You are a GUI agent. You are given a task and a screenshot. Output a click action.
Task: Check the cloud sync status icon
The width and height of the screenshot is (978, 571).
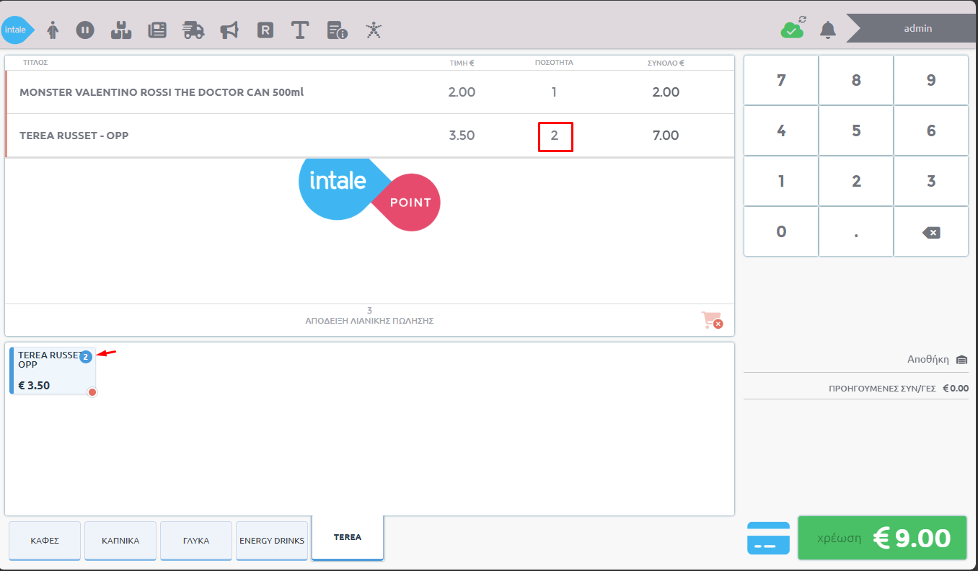(793, 28)
